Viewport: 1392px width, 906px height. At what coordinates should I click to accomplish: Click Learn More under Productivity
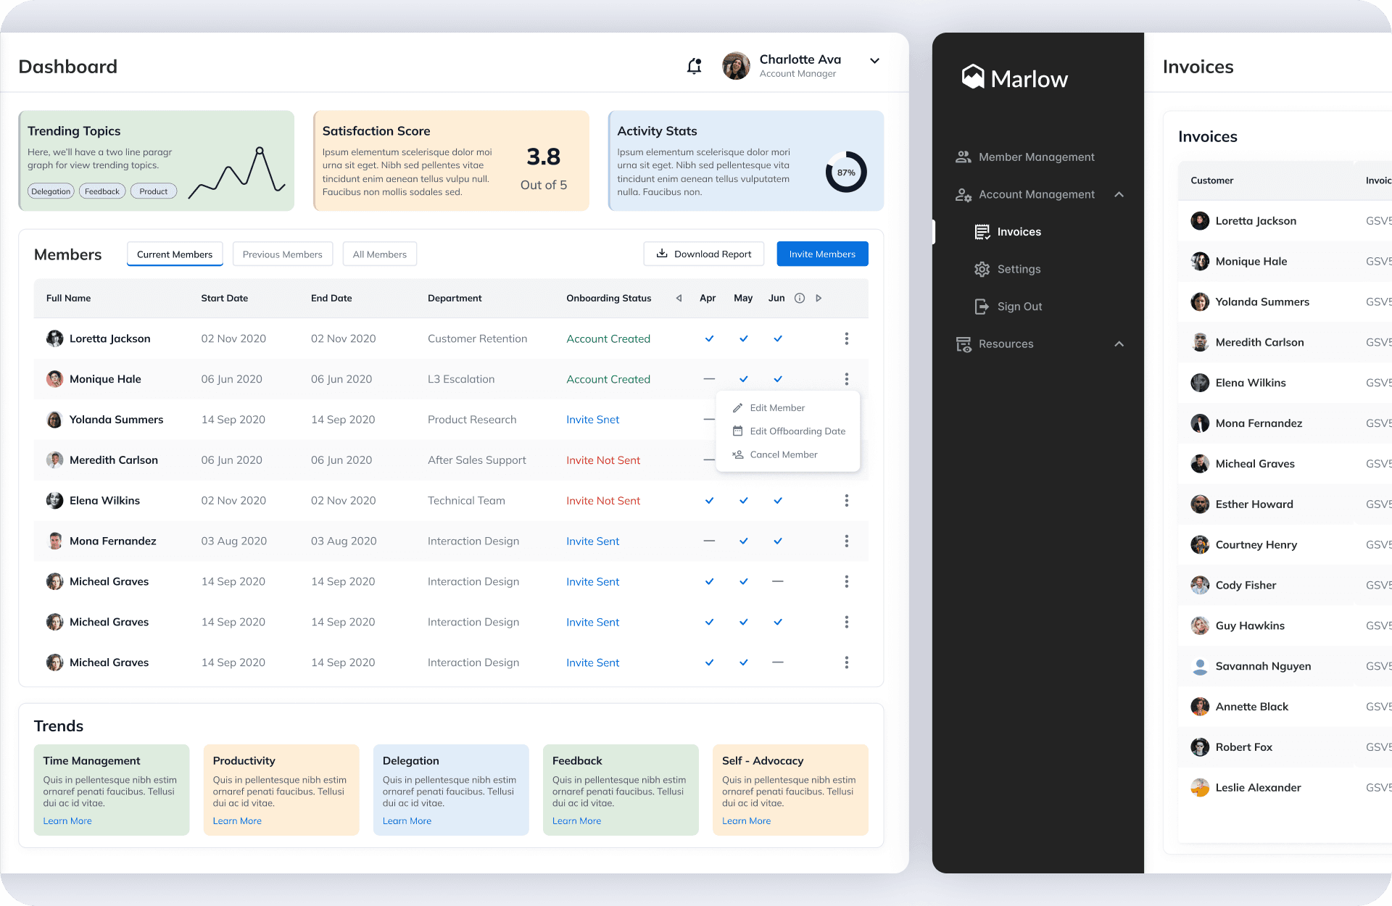237,821
